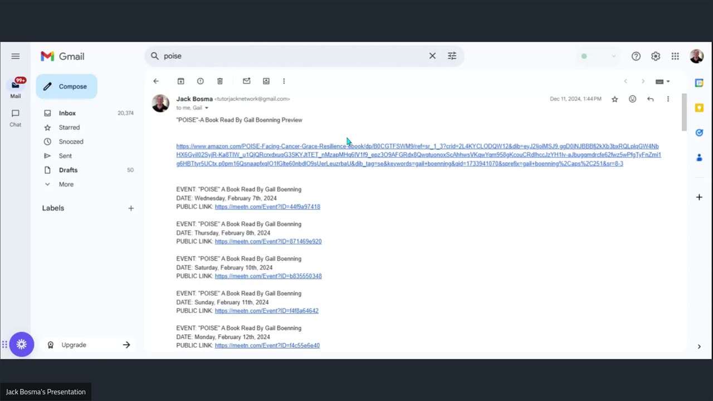The width and height of the screenshot is (713, 401).
Task: Clear the search query with X
Action: click(432, 56)
